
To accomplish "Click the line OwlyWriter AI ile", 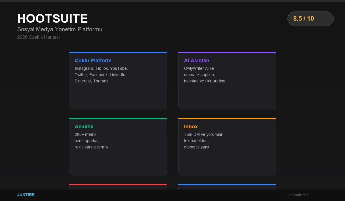I will pos(199,68).
